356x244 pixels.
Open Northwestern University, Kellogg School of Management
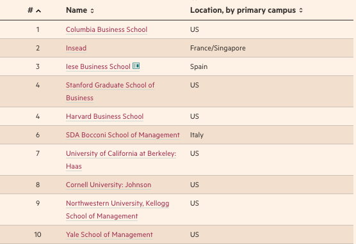[117, 210]
